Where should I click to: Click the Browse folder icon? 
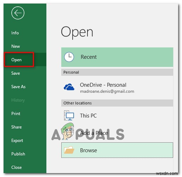69,150
